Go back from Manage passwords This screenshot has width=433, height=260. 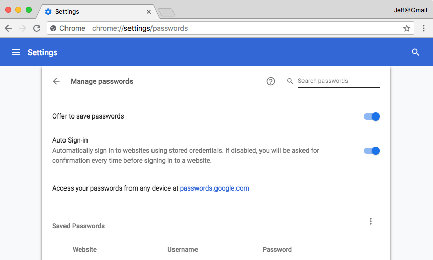[x=56, y=81]
